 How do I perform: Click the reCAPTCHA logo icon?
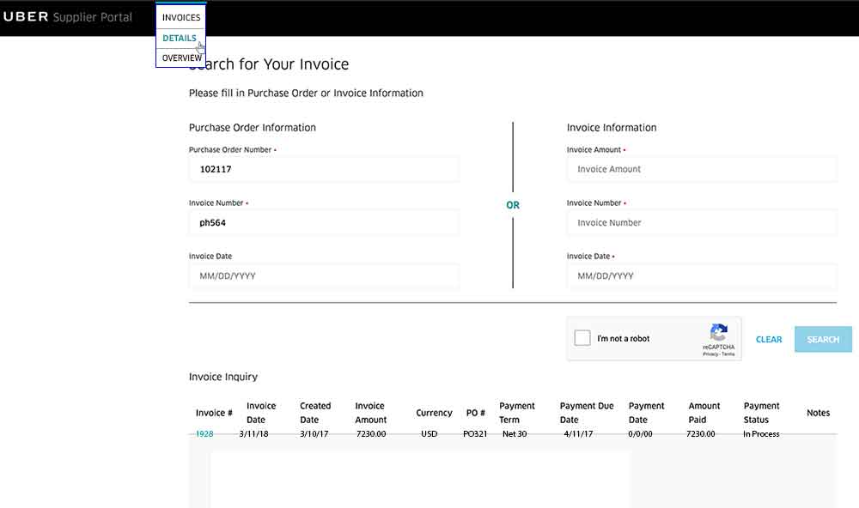point(719,332)
